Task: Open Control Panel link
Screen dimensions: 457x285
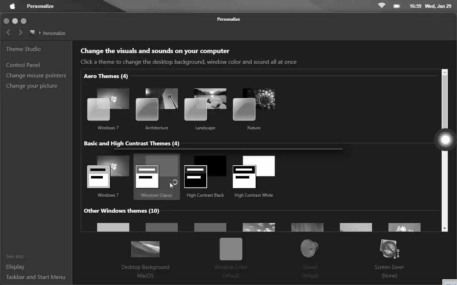Action: [x=23, y=65]
